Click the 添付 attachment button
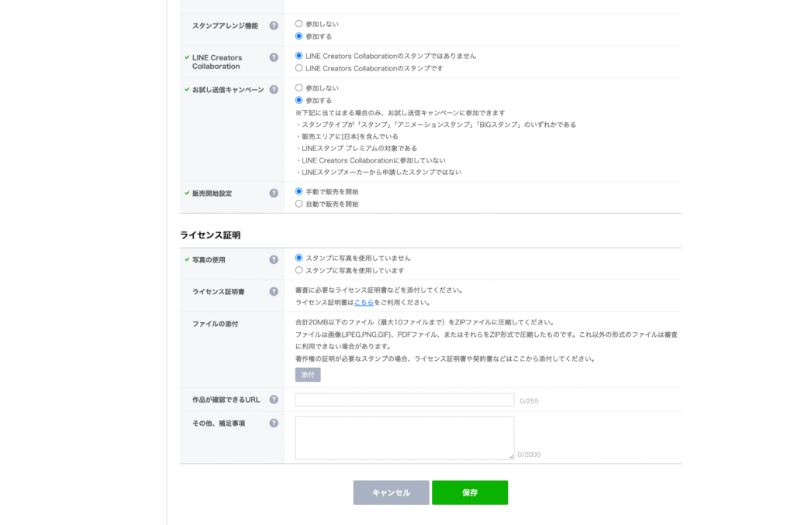 point(307,374)
